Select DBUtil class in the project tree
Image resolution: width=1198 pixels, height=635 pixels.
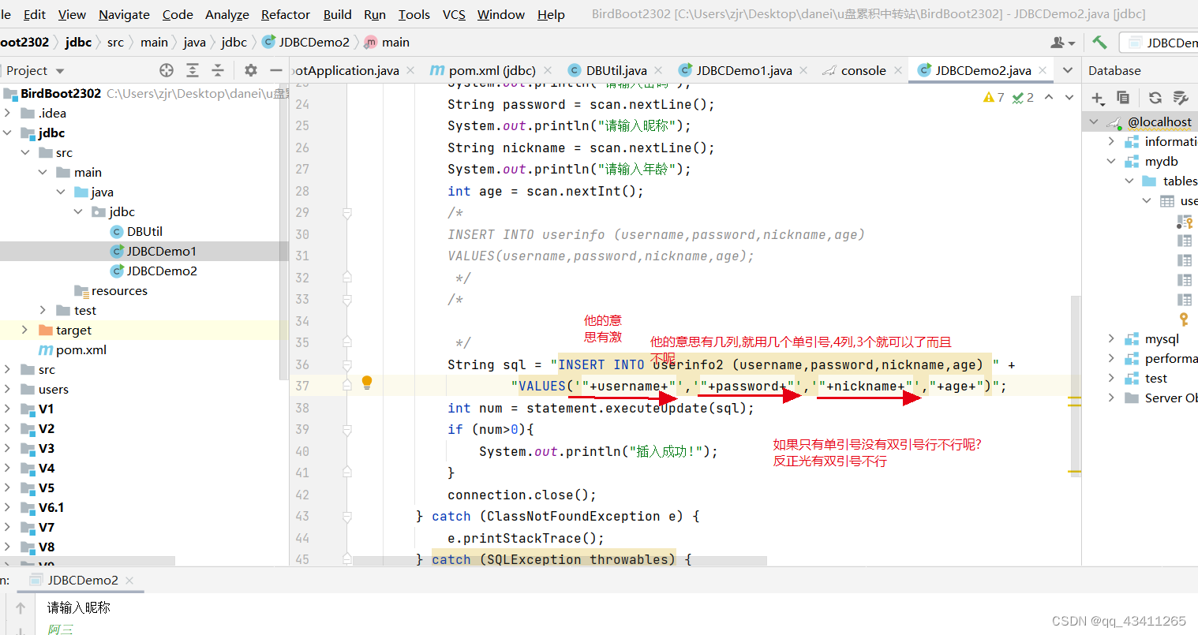click(x=144, y=231)
